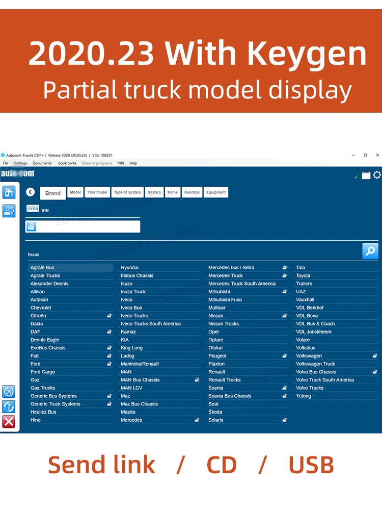
Task: Select the Model tab
Action: (x=75, y=192)
